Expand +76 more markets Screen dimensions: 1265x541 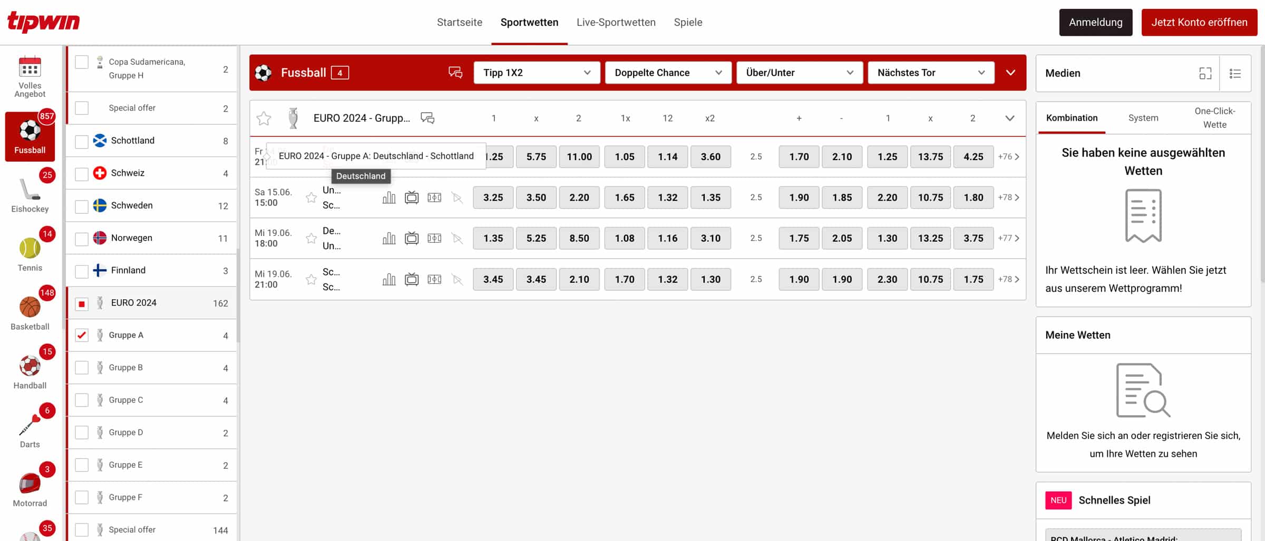click(x=1008, y=156)
